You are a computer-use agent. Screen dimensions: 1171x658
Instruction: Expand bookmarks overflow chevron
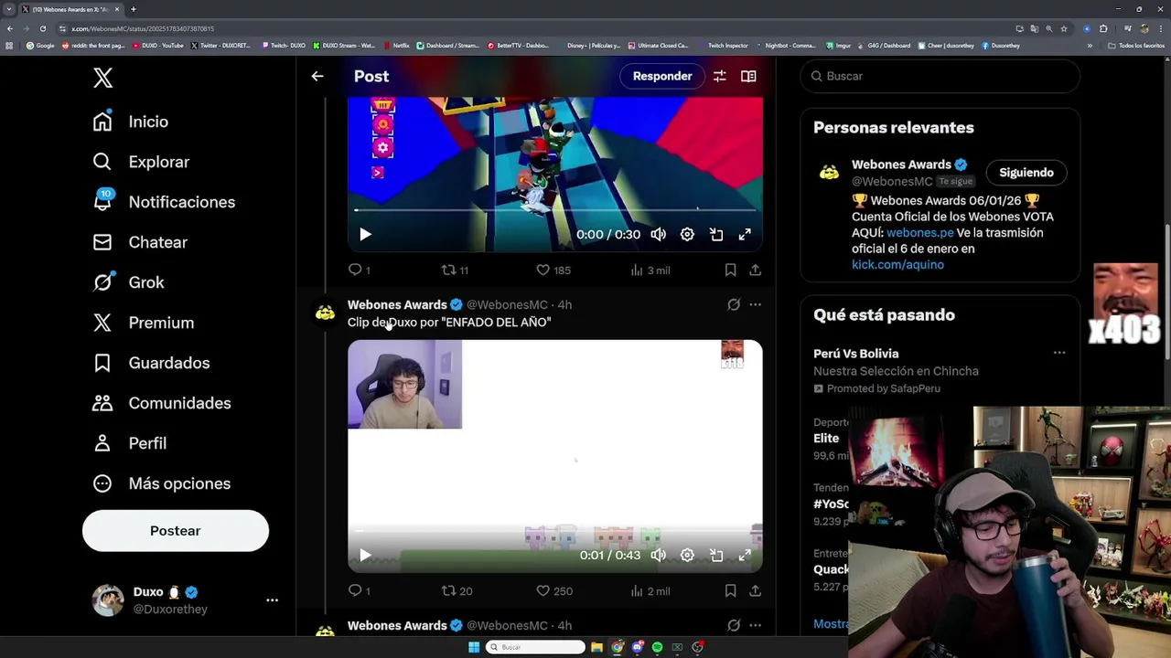1089,46
